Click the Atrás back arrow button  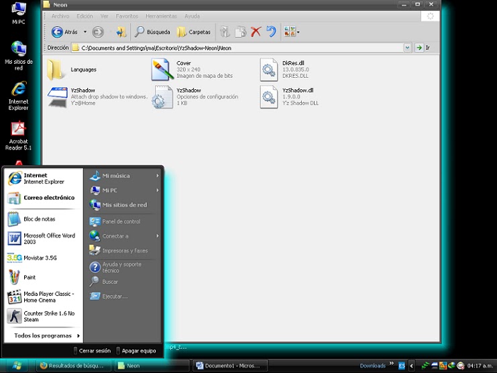pyautogui.click(x=58, y=32)
